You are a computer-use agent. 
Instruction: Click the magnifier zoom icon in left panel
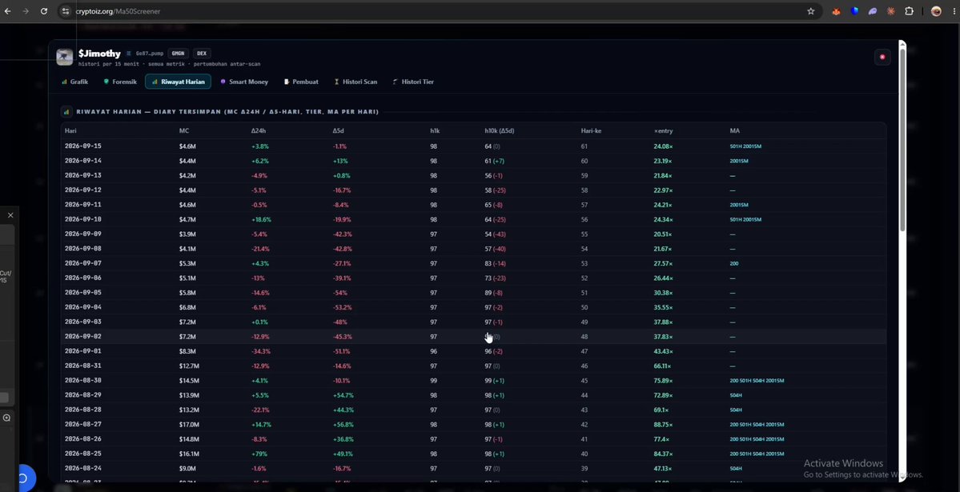[x=6, y=418]
